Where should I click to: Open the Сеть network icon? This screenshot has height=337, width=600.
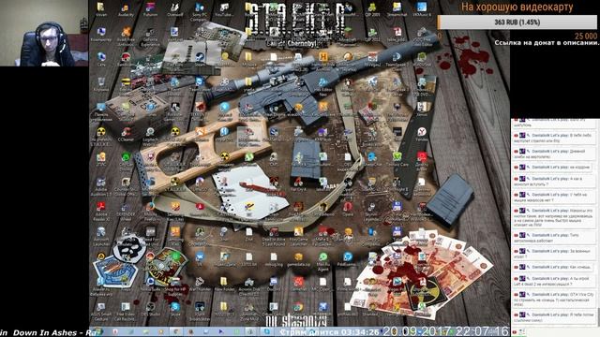tap(101, 60)
